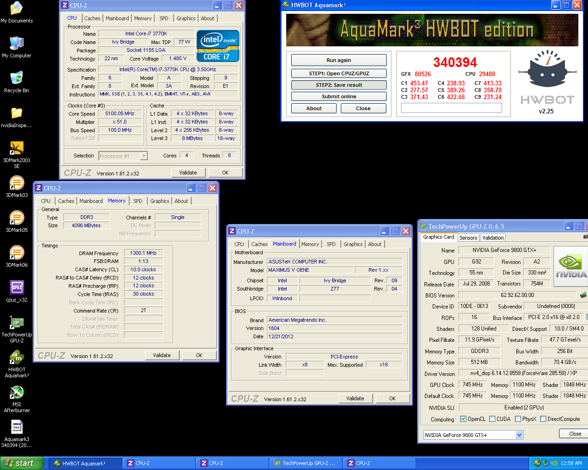Image resolution: width=588 pixels, height=470 pixels.
Task: Click NVIDIA SLI Enabled (2 GPUs) field
Action: [524, 408]
